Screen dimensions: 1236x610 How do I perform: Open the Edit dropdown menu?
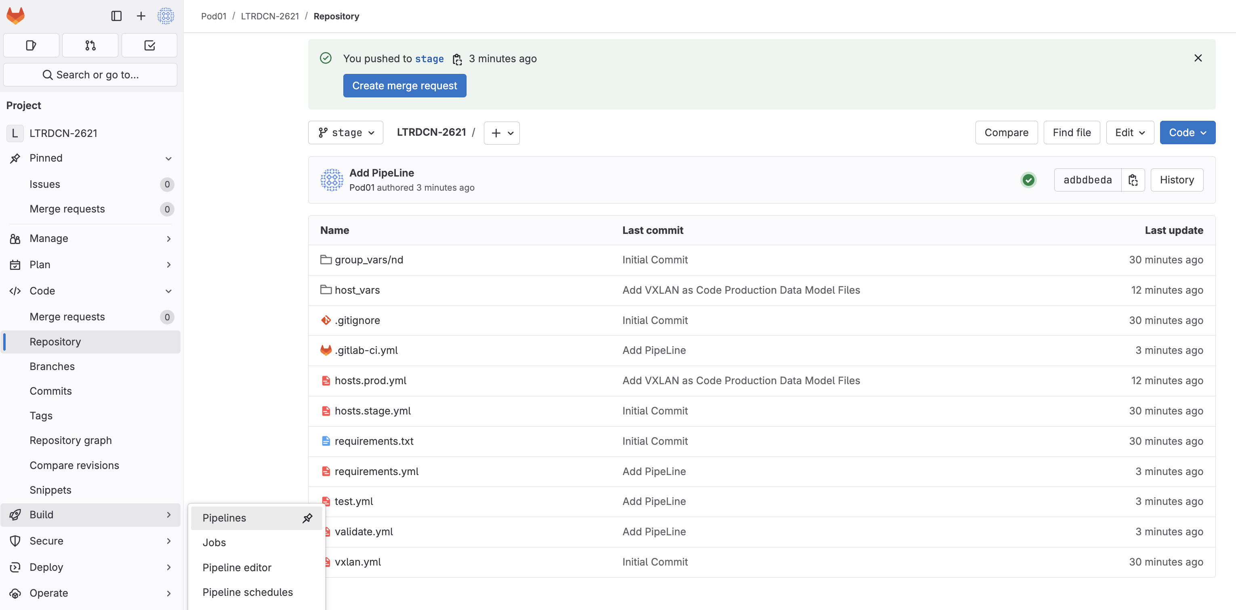(x=1129, y=133)
